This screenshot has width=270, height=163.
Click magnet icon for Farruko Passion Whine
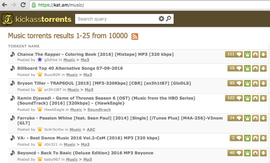point(255,118)
